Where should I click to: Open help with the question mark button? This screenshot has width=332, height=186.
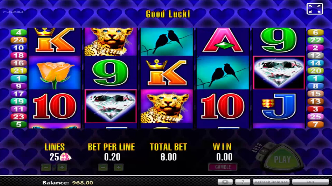(x=243, y=182)
